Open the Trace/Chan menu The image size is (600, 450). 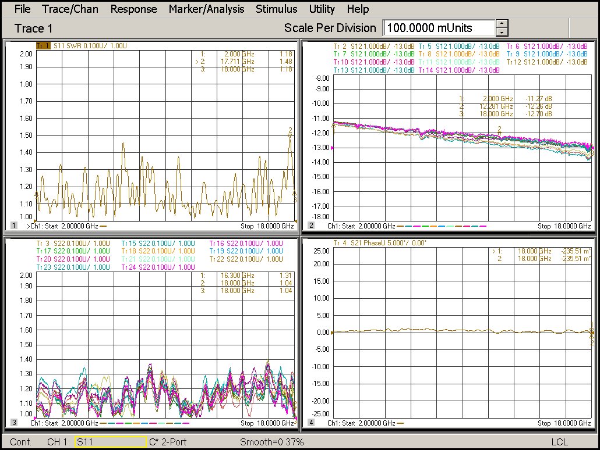(70, 9)
